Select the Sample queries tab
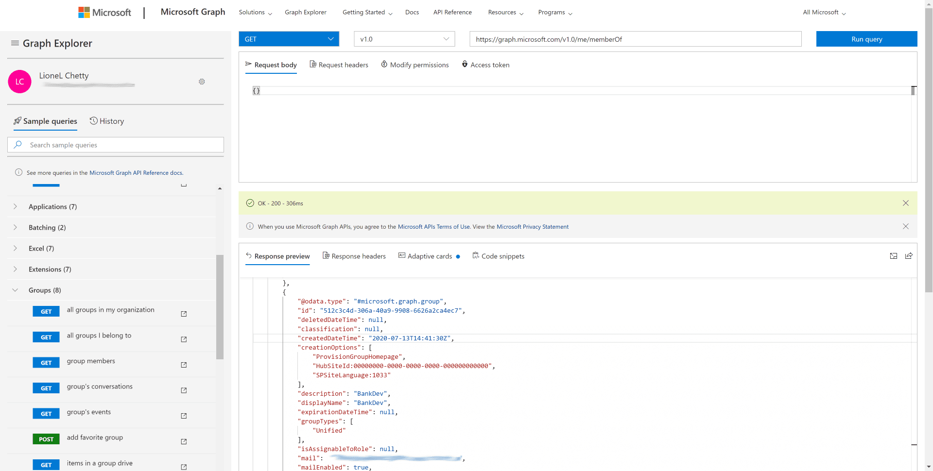 (x=45, y=121)
